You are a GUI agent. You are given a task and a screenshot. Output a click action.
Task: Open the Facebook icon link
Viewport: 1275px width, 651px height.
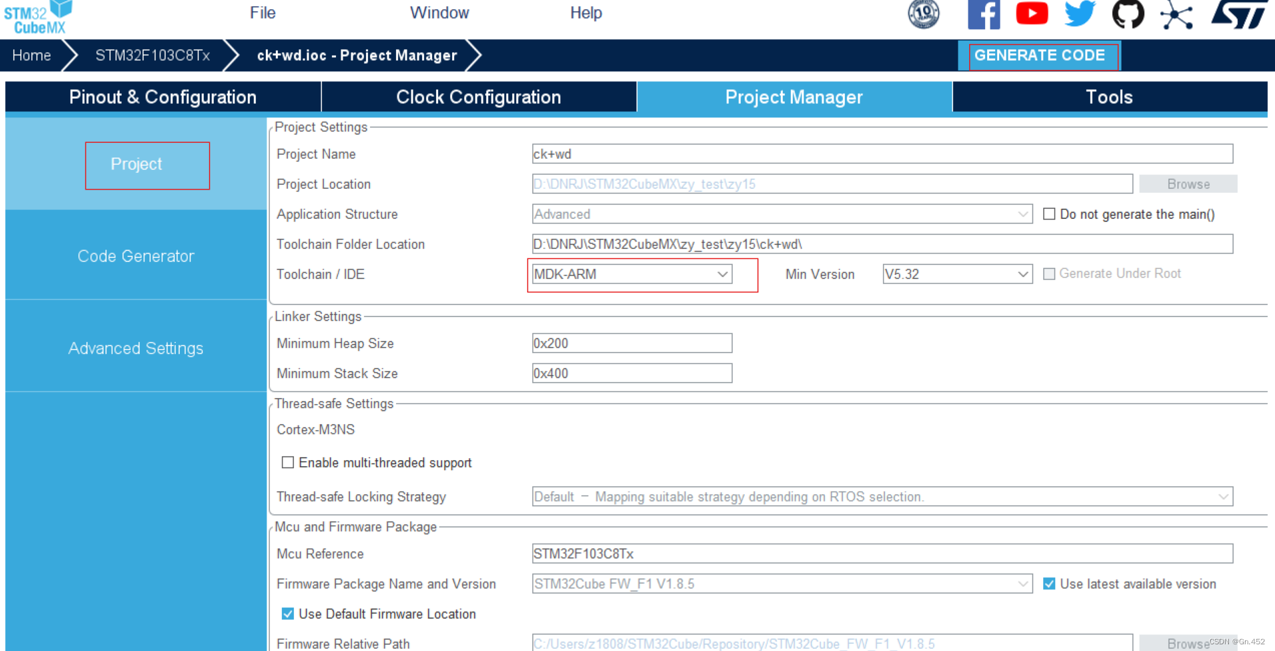pyautogui.click(x=984, y=14)
